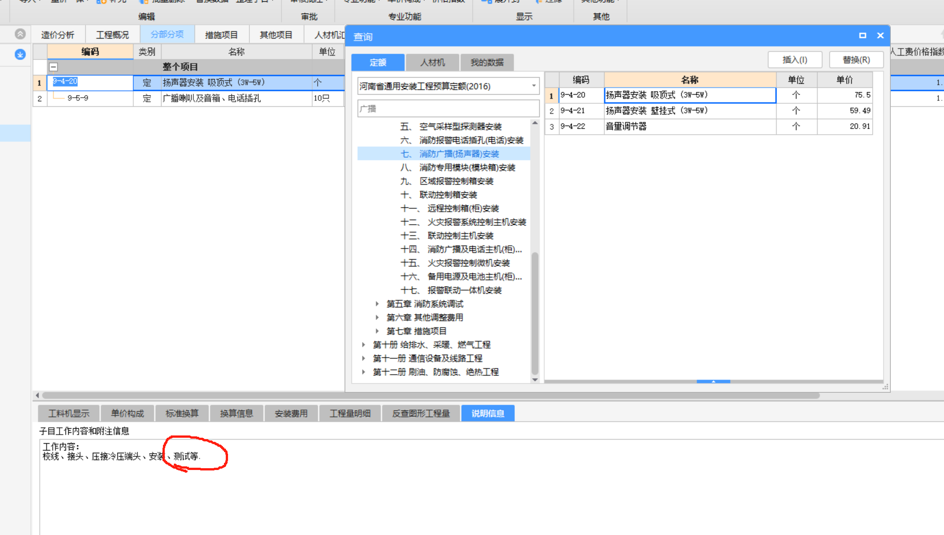This screenshot has height=535, width=944.
Task: Click the 单价 column header in results
Action: pos(844,80)
